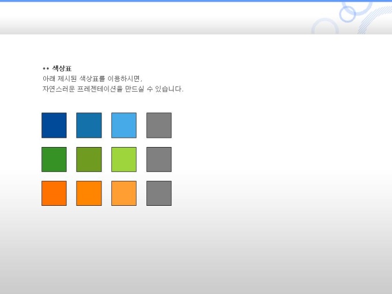The height and width of the screenshot is (294, 392).
Task: Click the gray swatch in the orange row
Action: point(159,193)
